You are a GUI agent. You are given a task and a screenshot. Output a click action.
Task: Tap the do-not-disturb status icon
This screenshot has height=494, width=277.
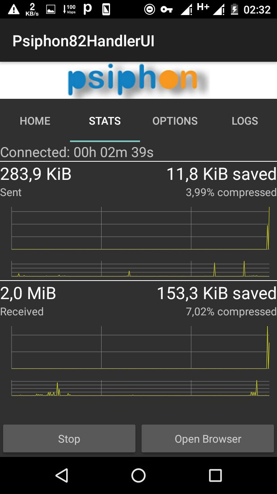click(x=149, y=9)
